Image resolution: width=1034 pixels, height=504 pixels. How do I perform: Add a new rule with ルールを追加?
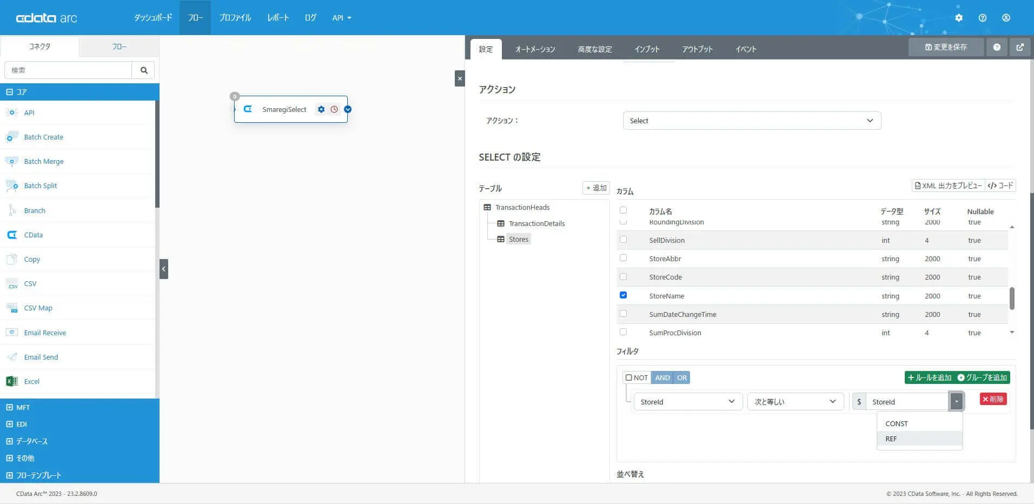[x=929, y=377]
